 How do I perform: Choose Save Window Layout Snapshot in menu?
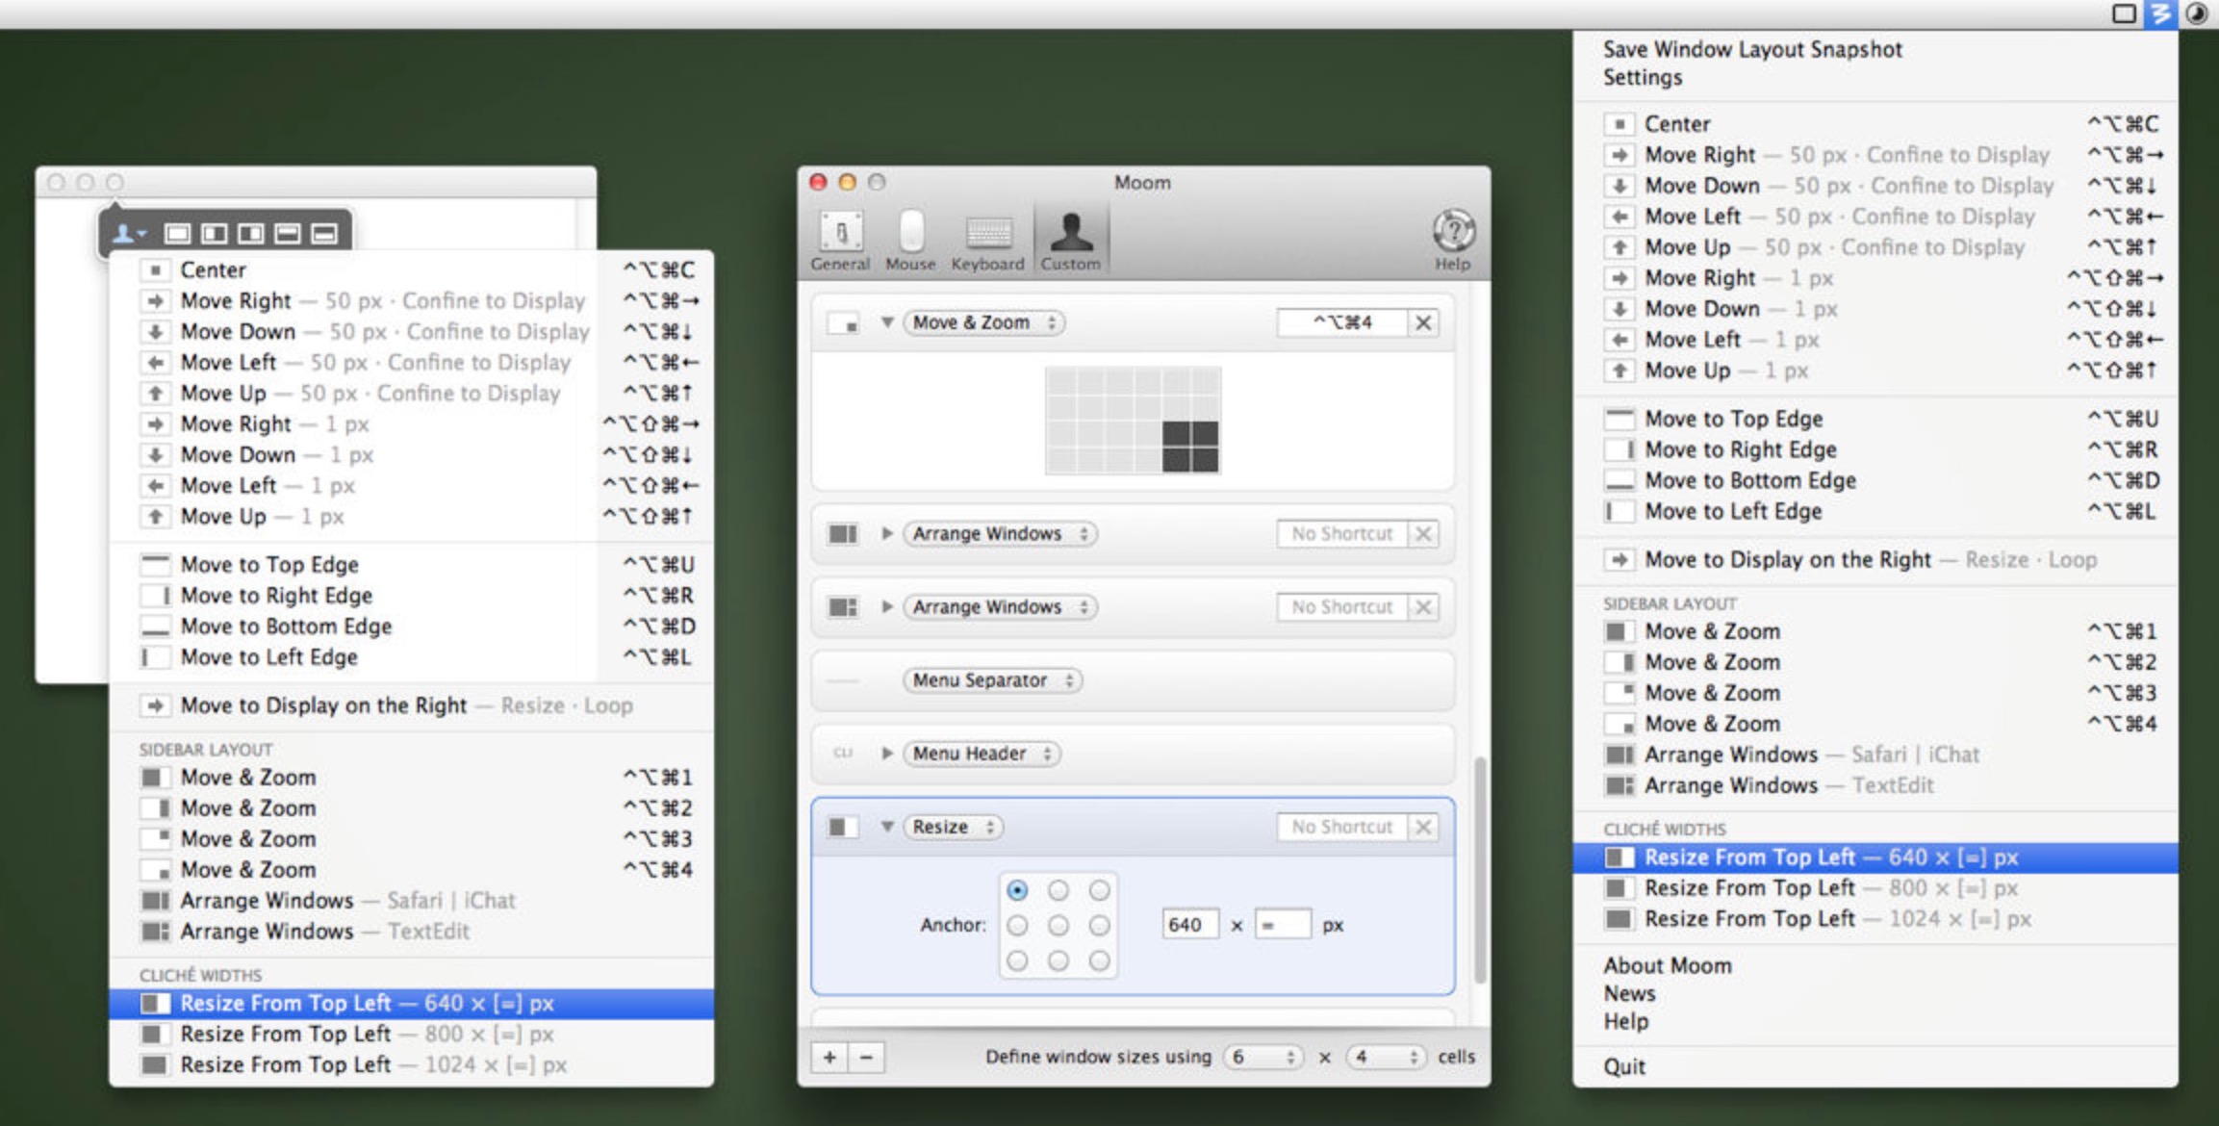1752,49
